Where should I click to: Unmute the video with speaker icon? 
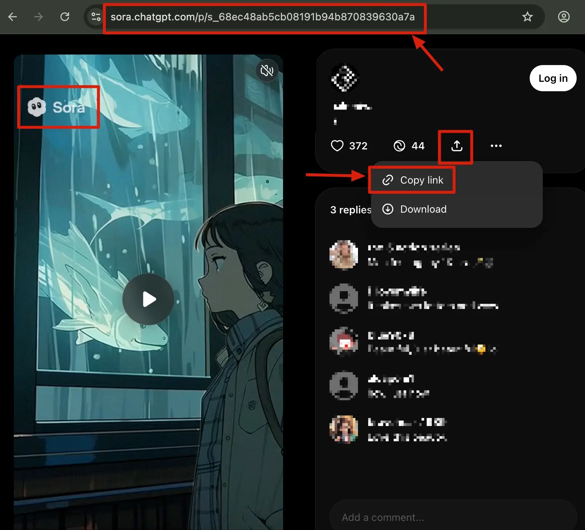(x=267, y=71)
